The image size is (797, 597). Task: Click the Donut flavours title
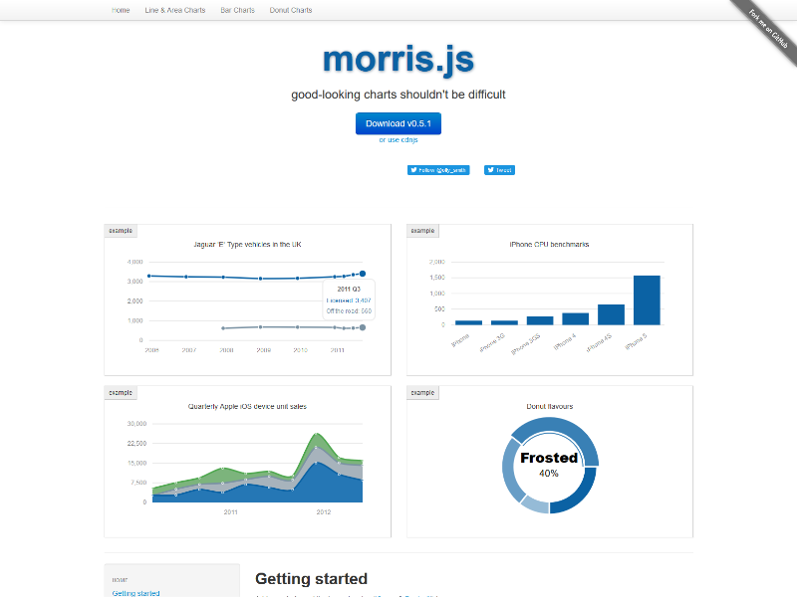tap(550, 406)
